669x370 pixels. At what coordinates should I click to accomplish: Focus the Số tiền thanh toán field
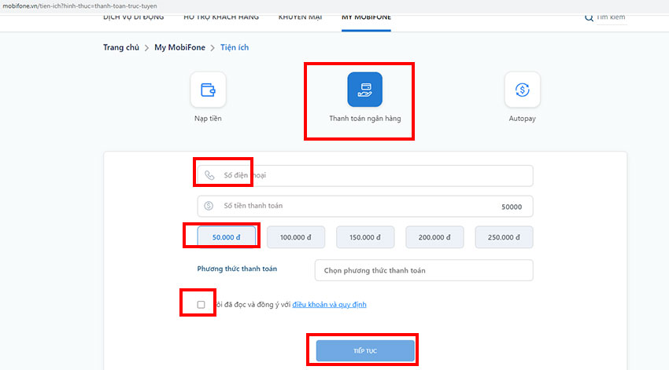click(x=365, y=206)
